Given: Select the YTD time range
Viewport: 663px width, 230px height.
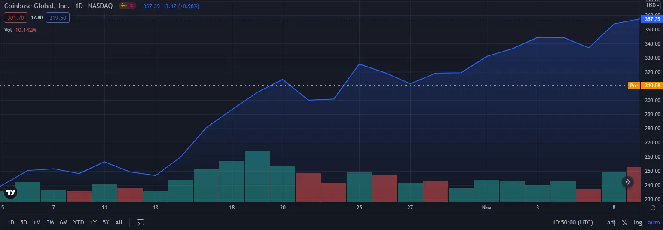Looking at the screenshot, I should pos(79,222).
